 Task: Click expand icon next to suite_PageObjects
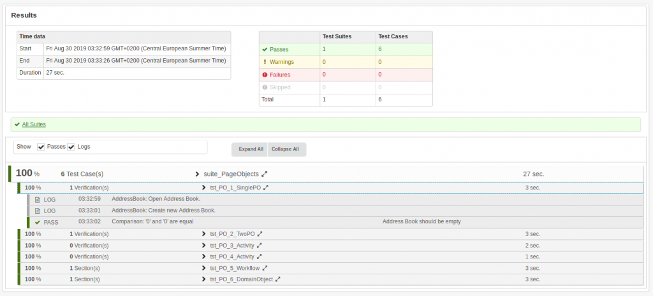(x=265, y=174)
